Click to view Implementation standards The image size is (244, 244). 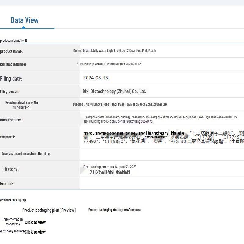35,222
